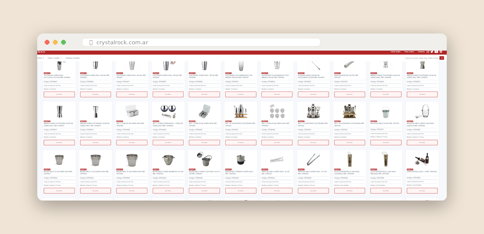Open the Twitter icon in header

[x=432, y=52]
